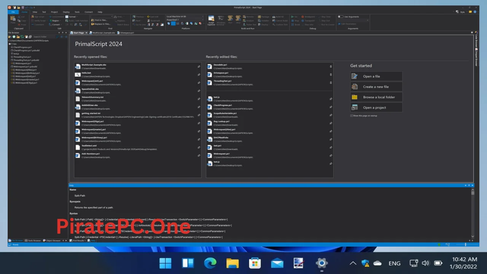The width and height of the screenshot is (487, 274).
Task: Click Find in Files in the ribbon
Action: tap(99, 20)
